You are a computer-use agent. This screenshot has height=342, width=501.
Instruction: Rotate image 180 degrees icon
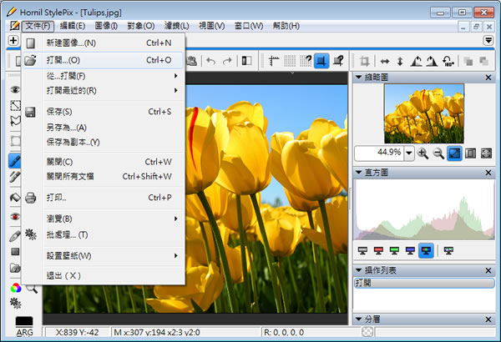pyautogui.click(x=448, y=61)
